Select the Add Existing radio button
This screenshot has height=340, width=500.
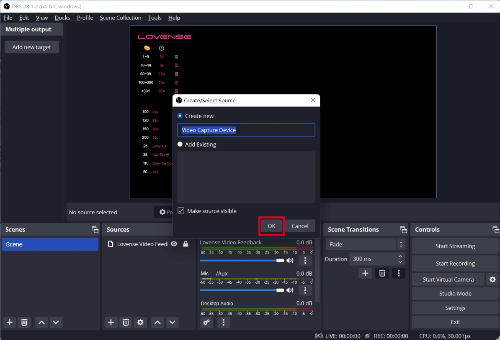pos(180,145)
